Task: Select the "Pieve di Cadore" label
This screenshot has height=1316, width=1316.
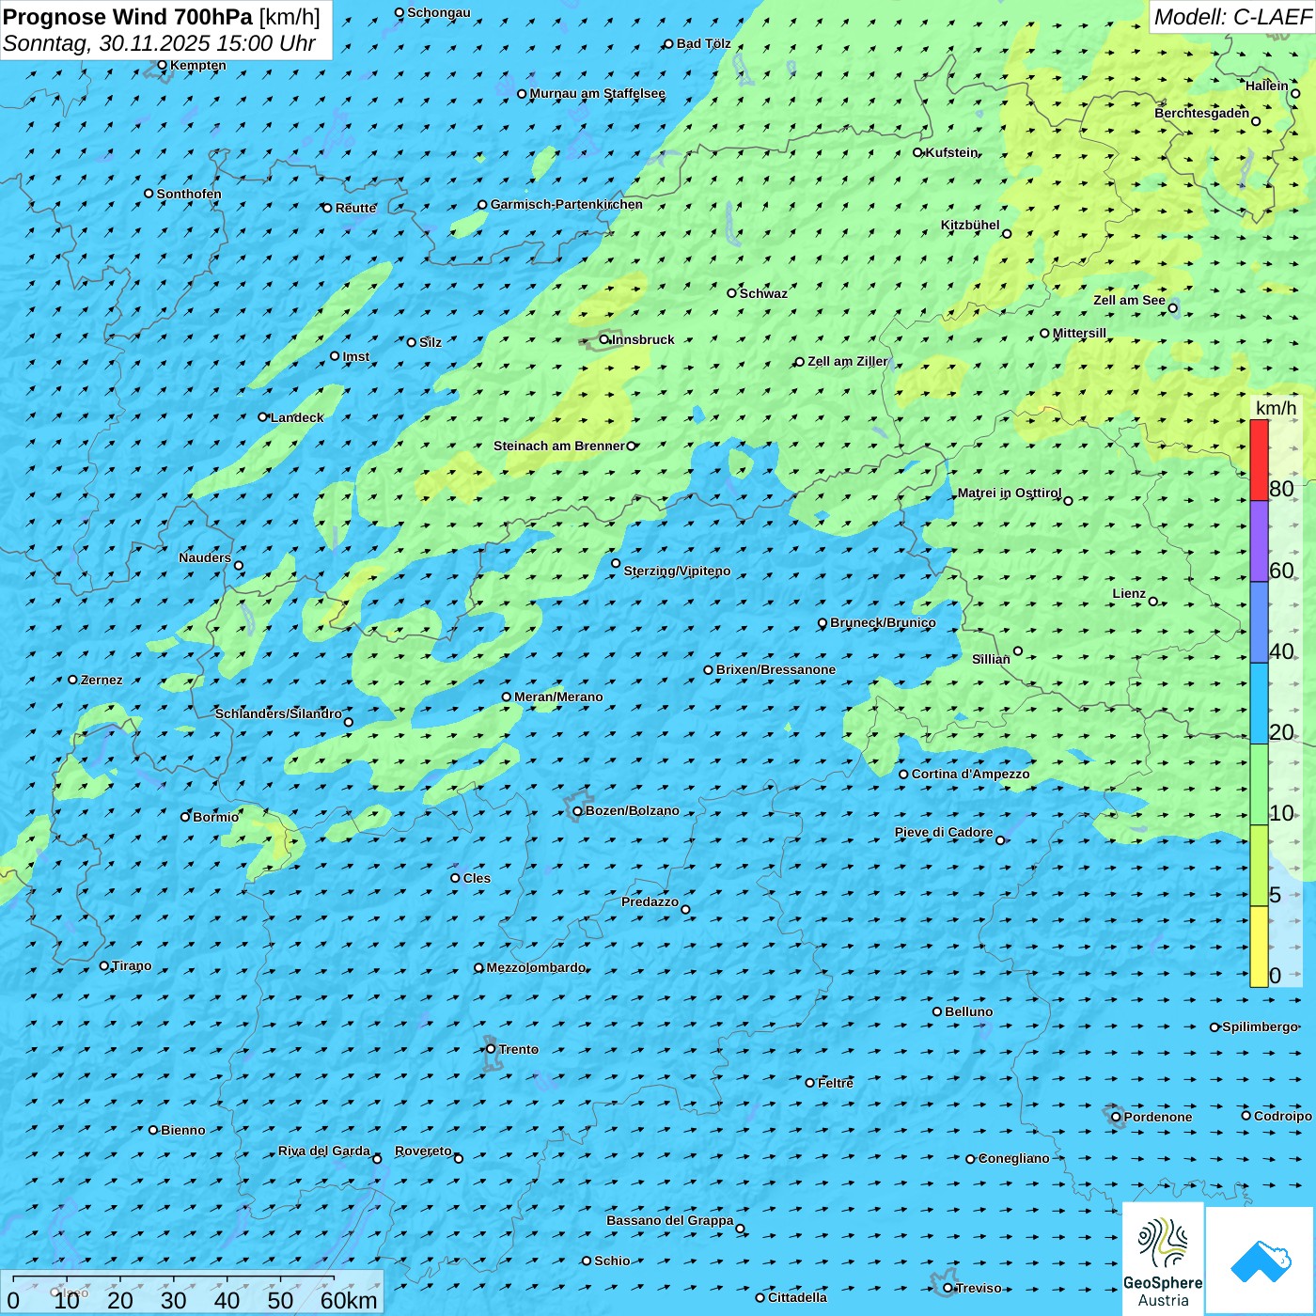Action: coord(944,832)
